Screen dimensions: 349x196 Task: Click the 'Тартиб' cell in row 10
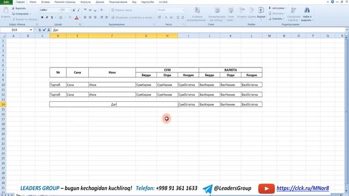(58, 85)
